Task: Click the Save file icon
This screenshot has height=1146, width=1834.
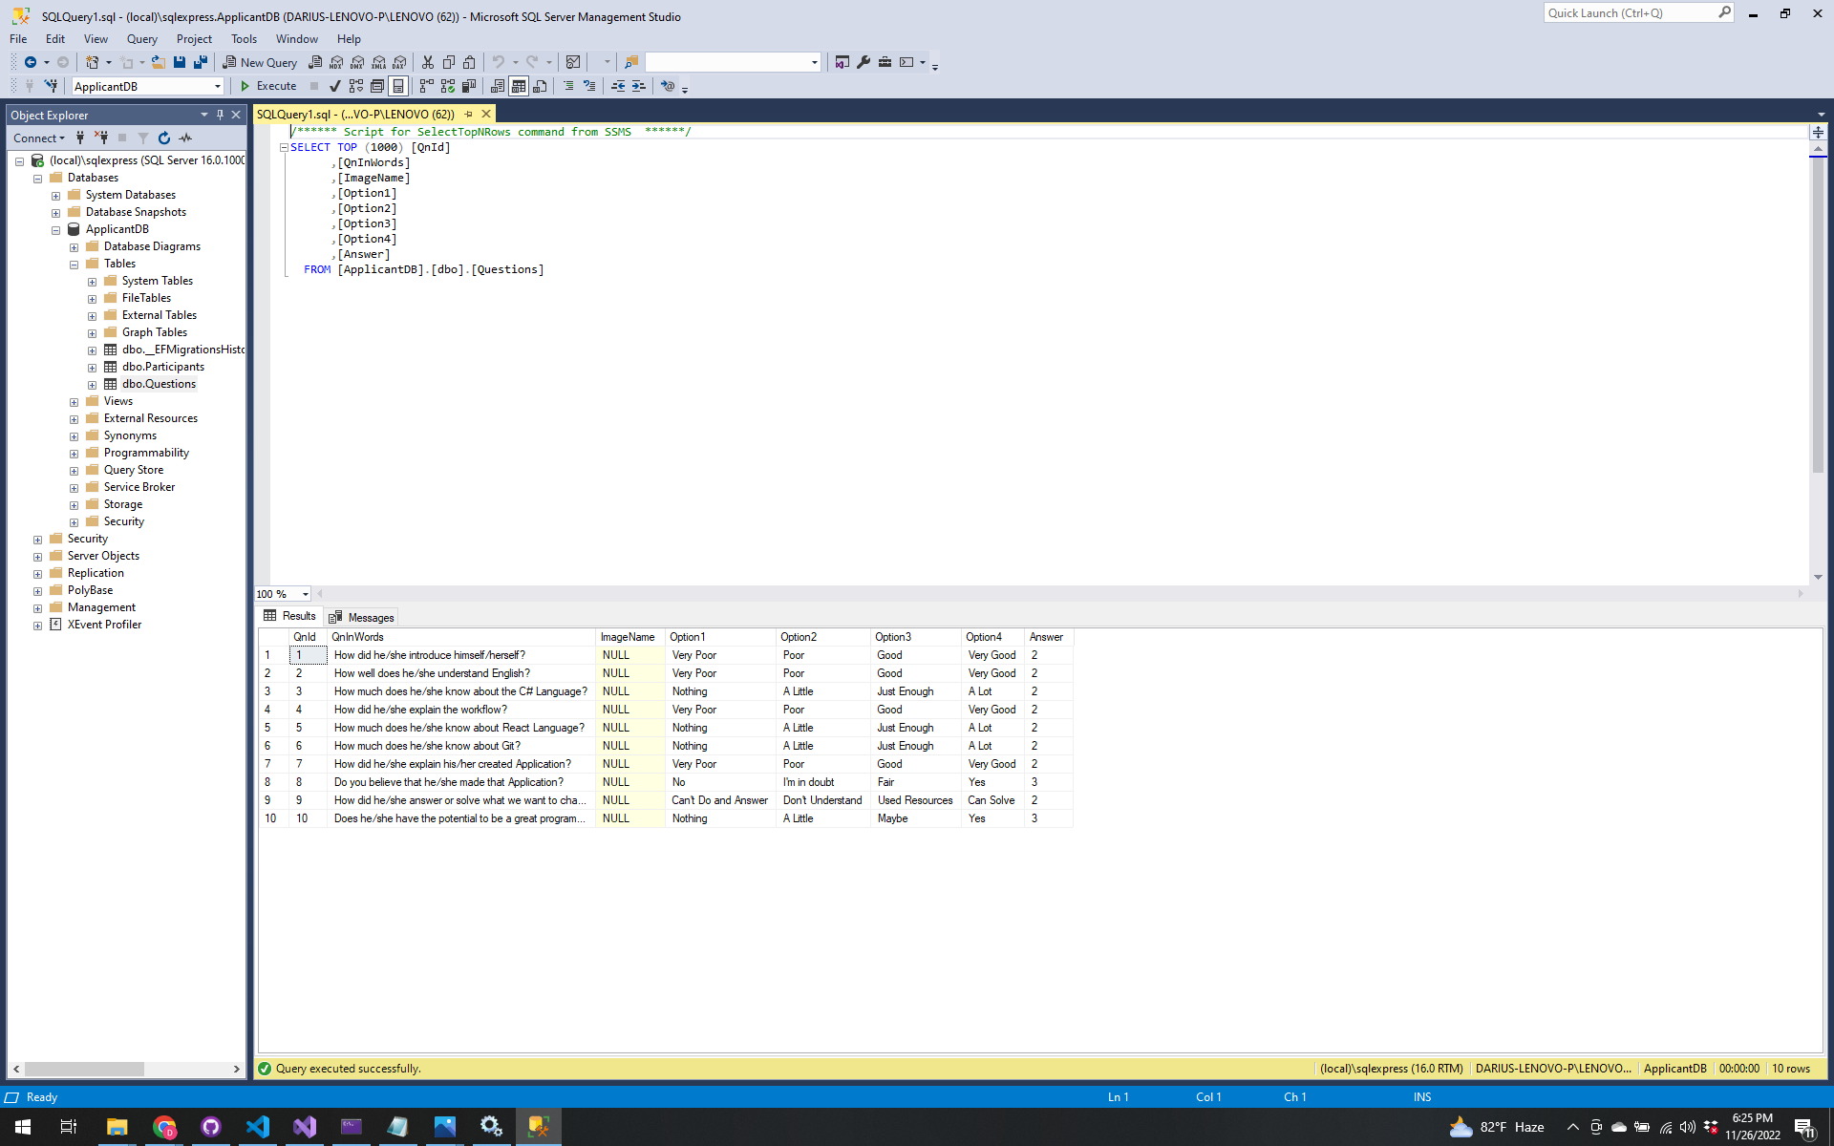Action: point(179,62)
